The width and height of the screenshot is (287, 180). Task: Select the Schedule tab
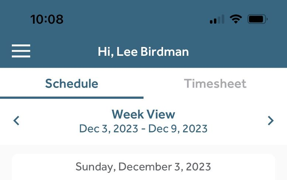point(72,84)
